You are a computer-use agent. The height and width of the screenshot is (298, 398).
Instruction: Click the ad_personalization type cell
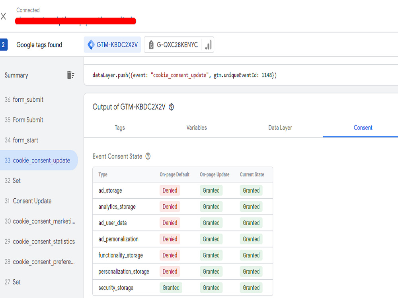coord(118,239)
